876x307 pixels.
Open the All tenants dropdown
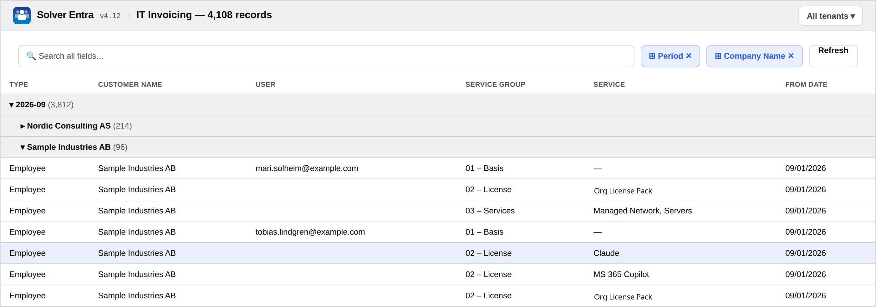coord(830,16)
